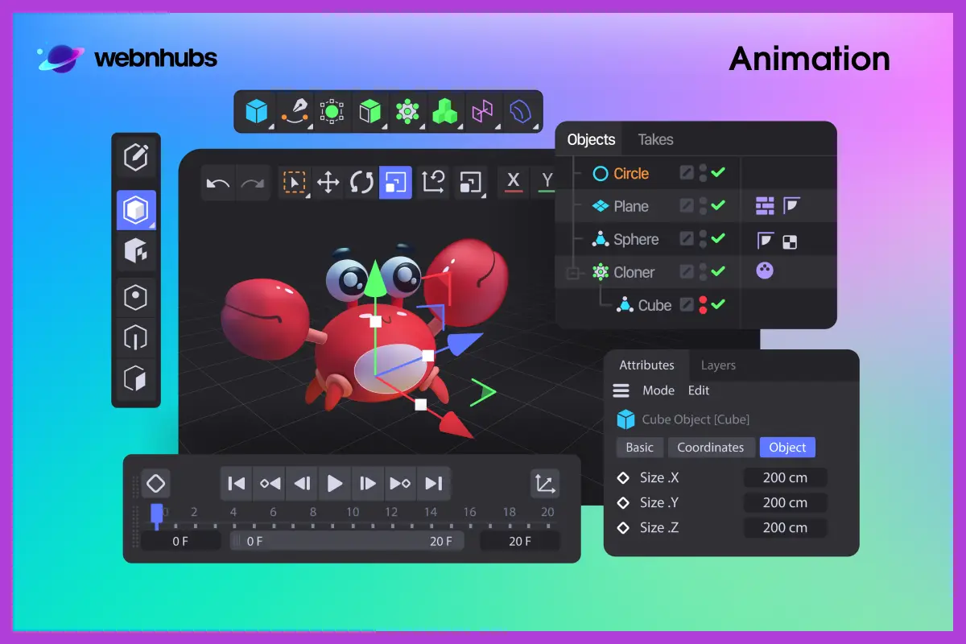
Task: Select the green Volume Builder cubes icon
Action: [445, 112]
